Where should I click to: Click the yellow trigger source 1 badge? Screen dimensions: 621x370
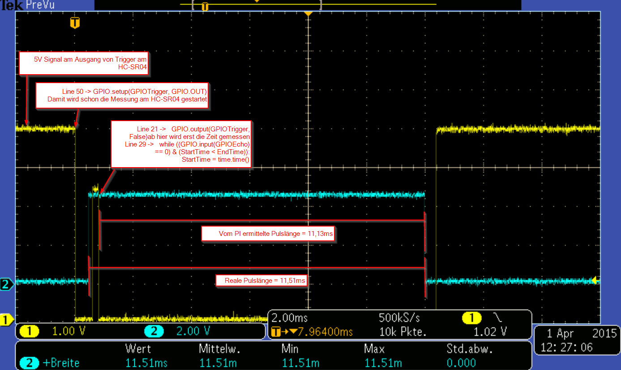(471, 318)
